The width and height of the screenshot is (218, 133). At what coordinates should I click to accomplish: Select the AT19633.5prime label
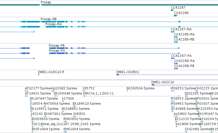(x=38, y=94)
